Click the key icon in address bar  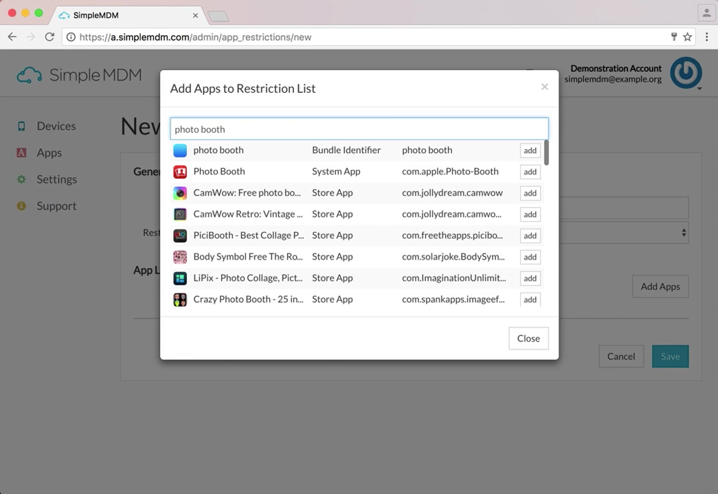[x=674, y=37]
